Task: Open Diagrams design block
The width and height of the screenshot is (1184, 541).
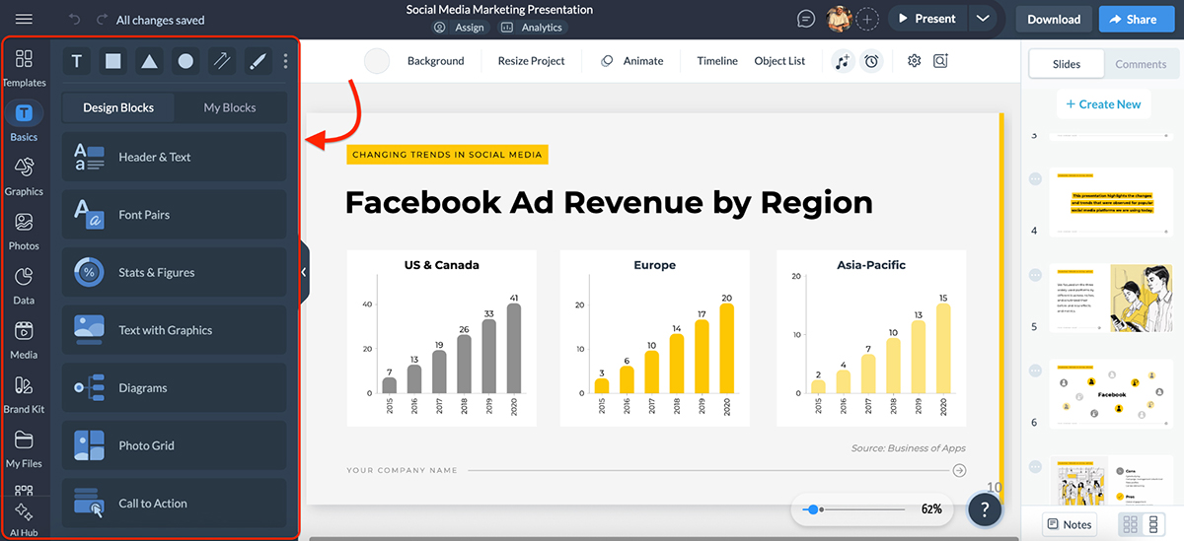Action: (175, 387)
